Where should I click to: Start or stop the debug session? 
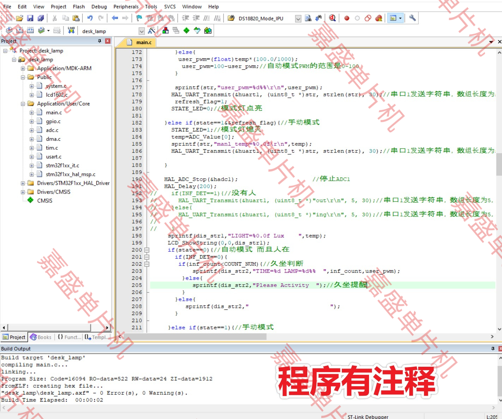[332, 18]
